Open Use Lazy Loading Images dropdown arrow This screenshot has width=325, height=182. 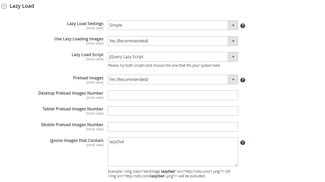coord(233,41)
